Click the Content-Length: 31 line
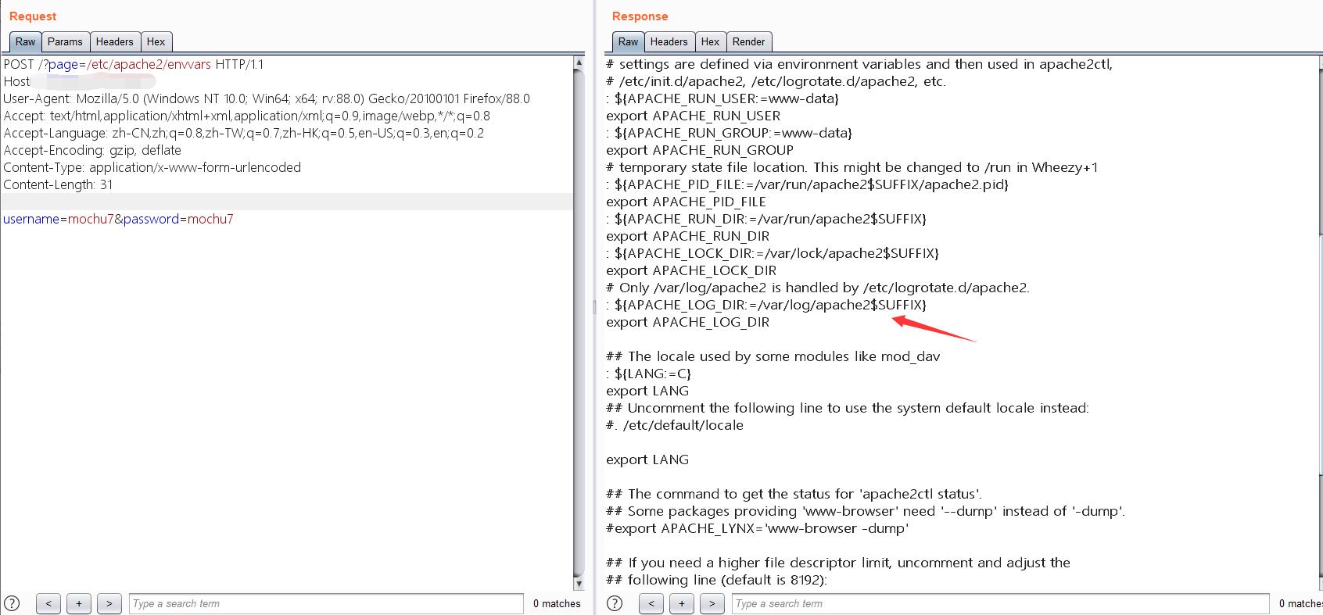1323x615 pixels. 58,184
